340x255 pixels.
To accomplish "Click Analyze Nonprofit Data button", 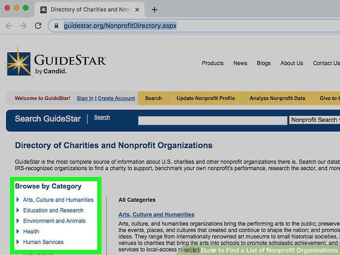I will click(277, 98).
